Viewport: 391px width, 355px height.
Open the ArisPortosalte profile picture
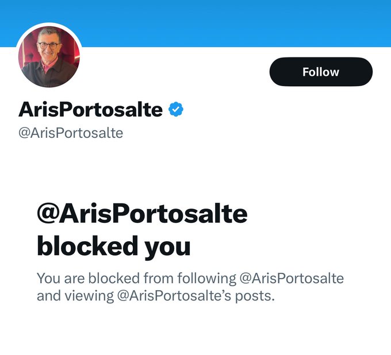point(49,57)
